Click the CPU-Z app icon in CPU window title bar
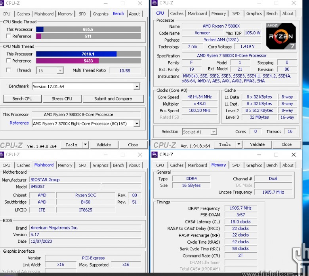 point(154,3)
